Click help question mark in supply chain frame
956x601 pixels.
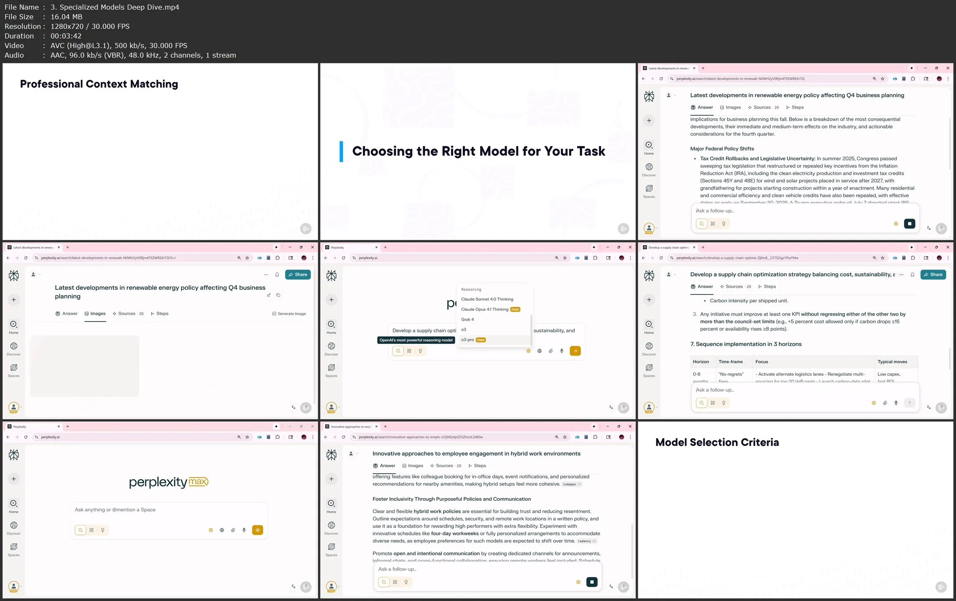(x=941, y=408)
